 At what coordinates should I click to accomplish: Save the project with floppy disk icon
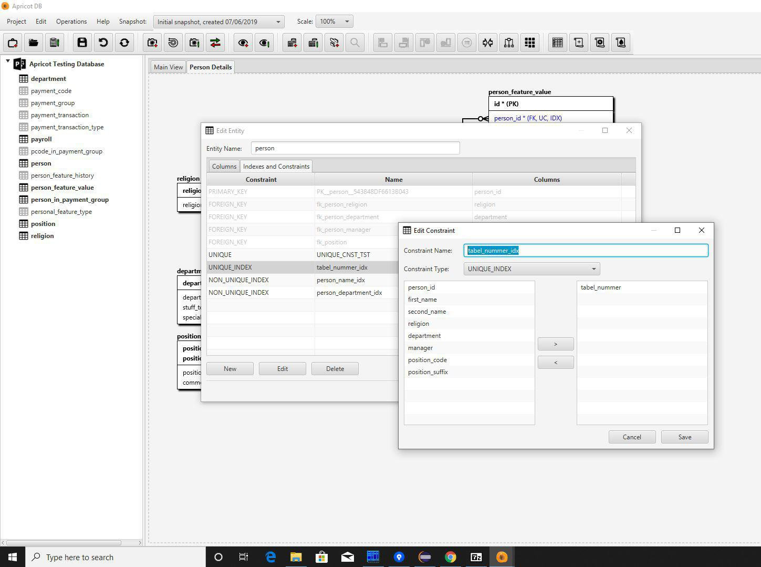pos(82,43)
